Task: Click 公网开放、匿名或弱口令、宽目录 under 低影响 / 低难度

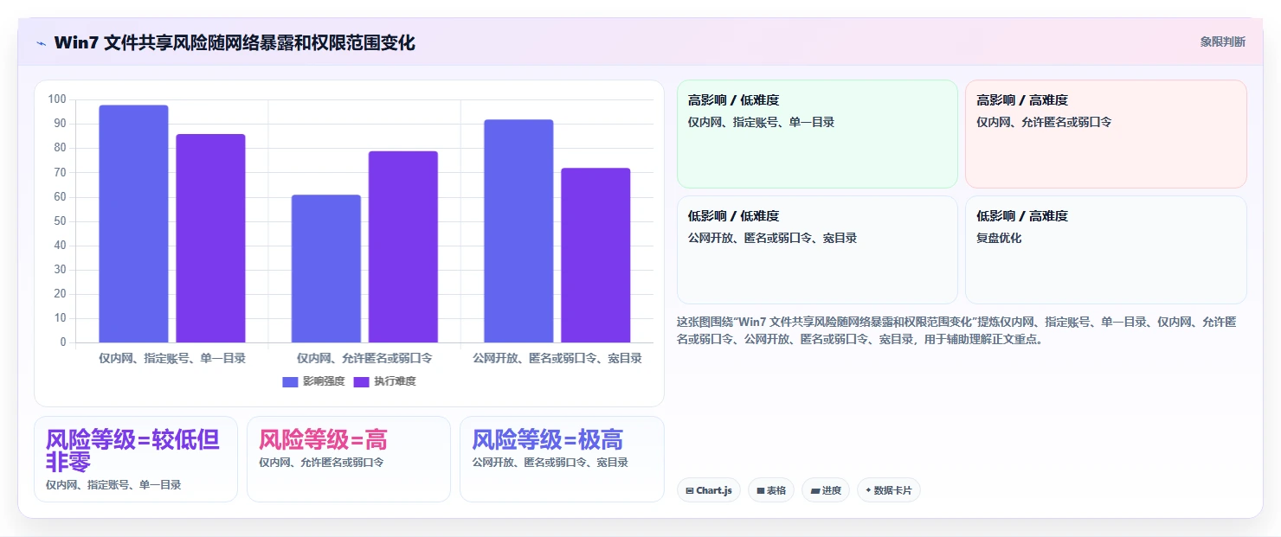Action: [772, 238]
